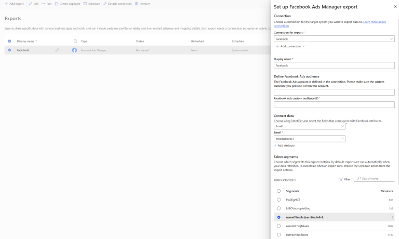399x239 pixels.
Task: Click the Refreshed column header
Action: pos(197,41)
